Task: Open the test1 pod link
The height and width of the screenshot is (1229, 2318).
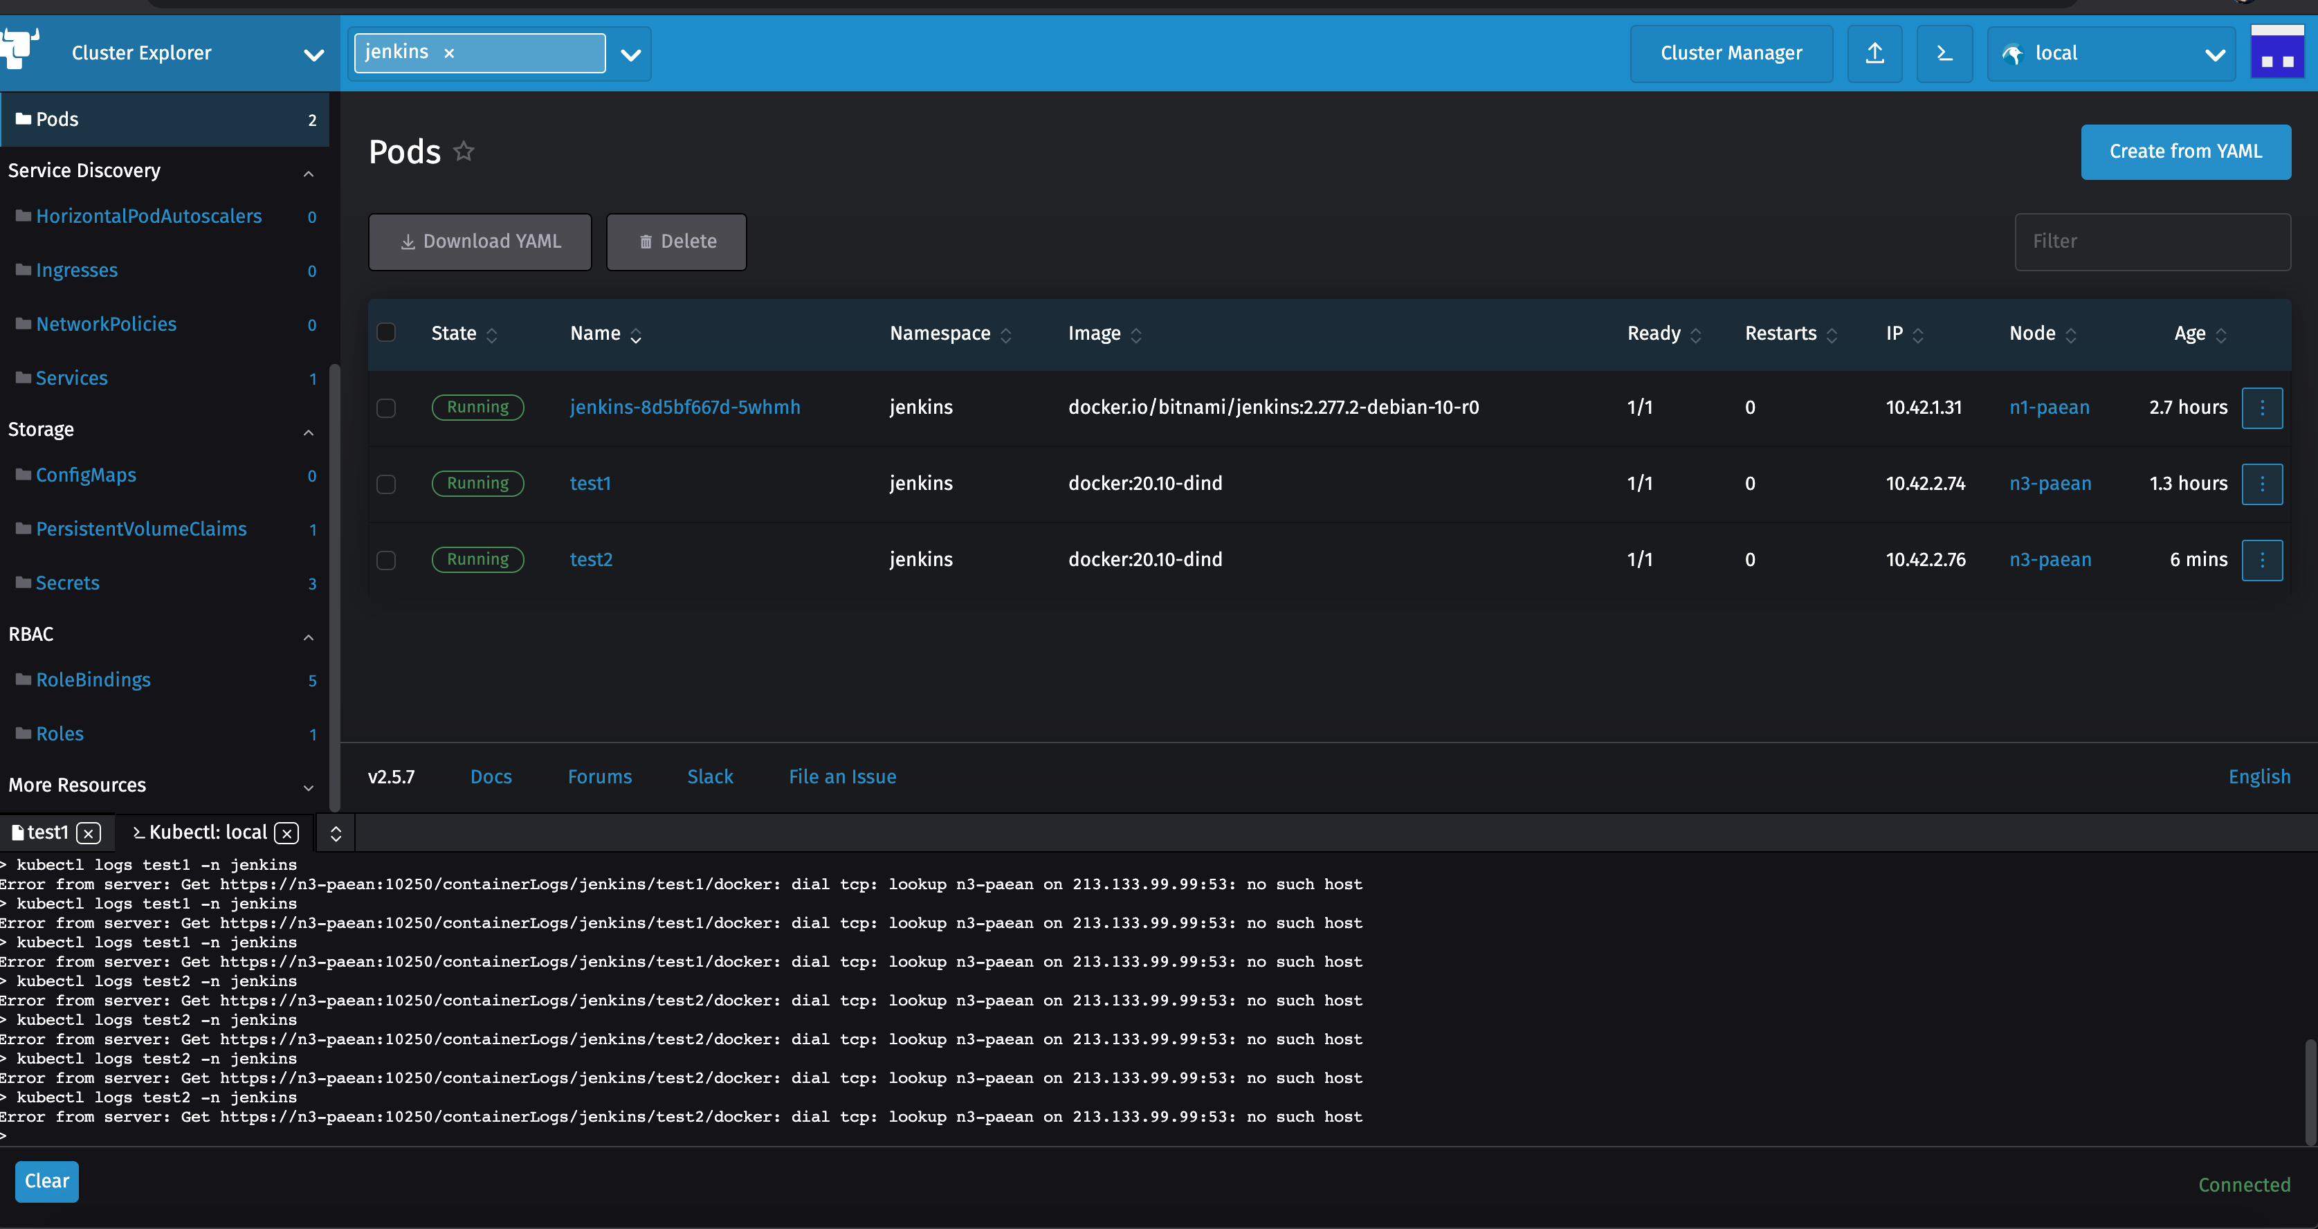Action: click(590, 484)
